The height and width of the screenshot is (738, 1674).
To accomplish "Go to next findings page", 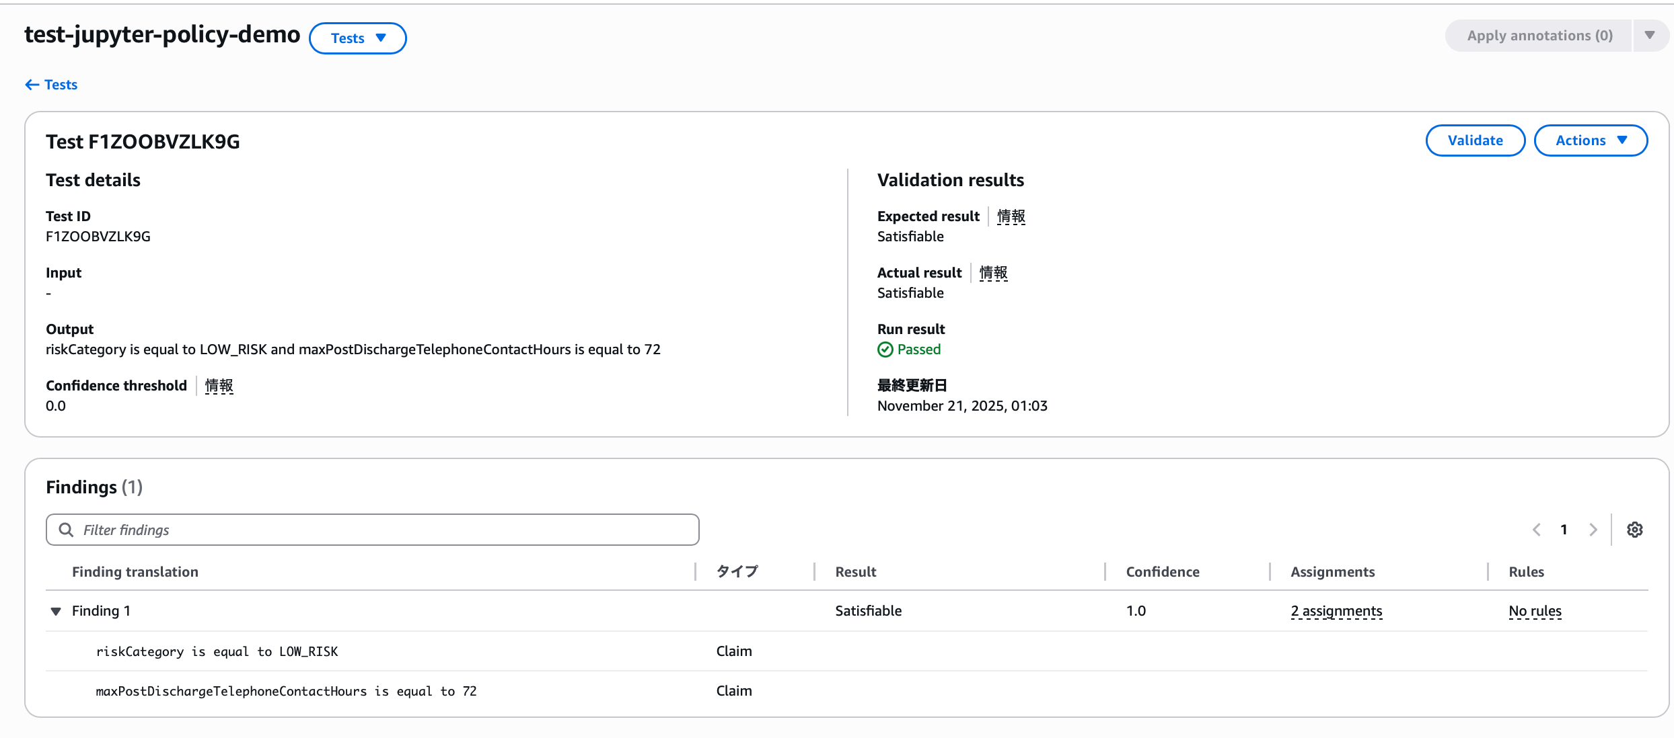I will (x=1593, y=530).
